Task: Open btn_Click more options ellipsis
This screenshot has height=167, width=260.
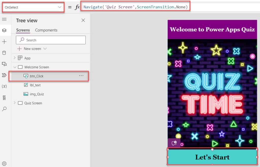Action: tap(81, 76)
